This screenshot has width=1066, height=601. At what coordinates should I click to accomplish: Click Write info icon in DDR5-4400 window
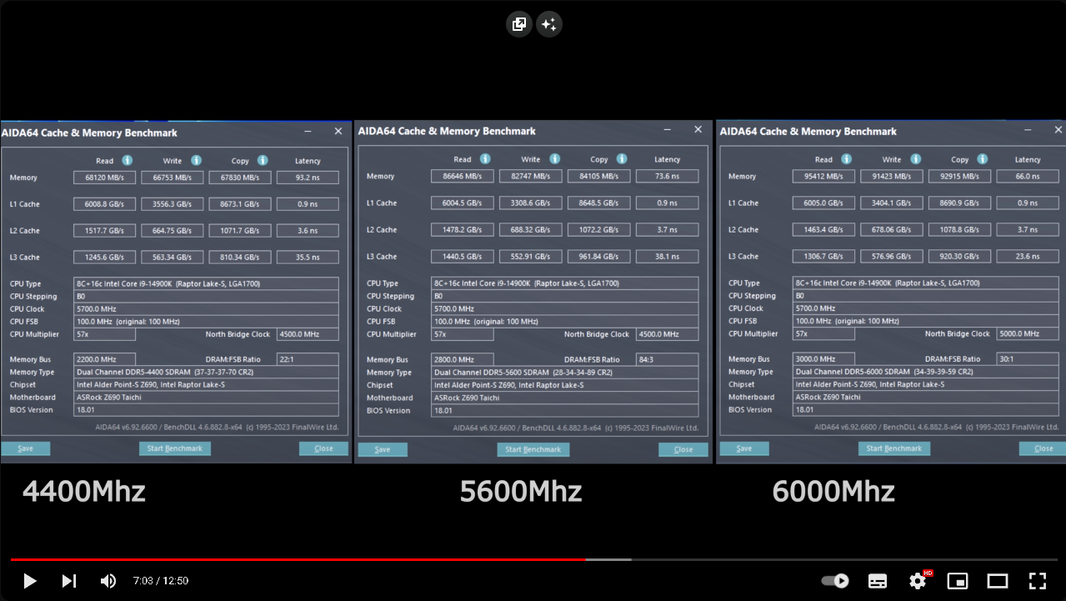[196, 161]
